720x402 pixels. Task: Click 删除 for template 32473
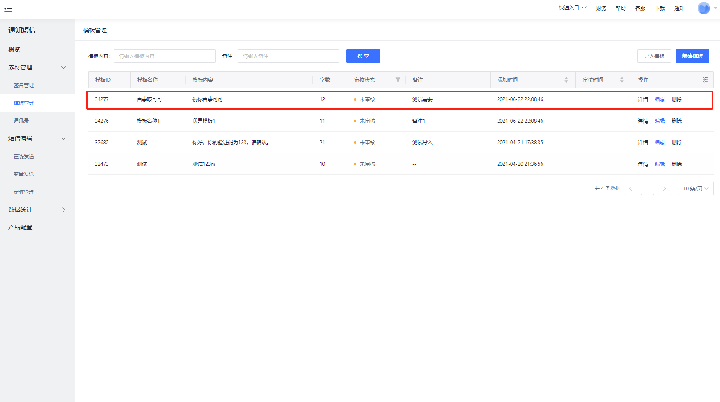pos(677,164)
